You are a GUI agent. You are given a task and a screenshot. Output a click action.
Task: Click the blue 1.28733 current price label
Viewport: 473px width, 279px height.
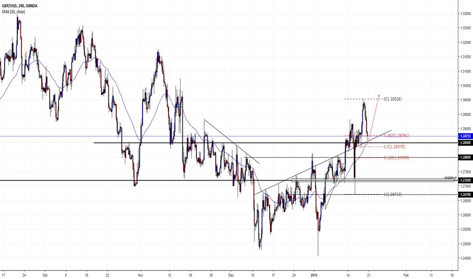point(465,136)
